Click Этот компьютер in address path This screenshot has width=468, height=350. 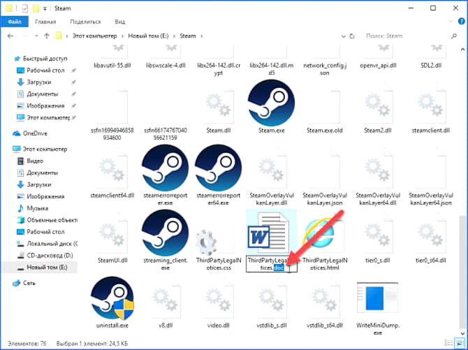[x=94, y=36]
